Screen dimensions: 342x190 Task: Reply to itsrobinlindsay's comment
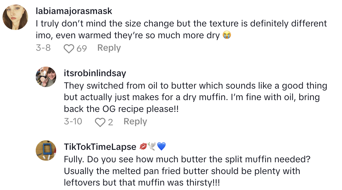click(135, 122)
